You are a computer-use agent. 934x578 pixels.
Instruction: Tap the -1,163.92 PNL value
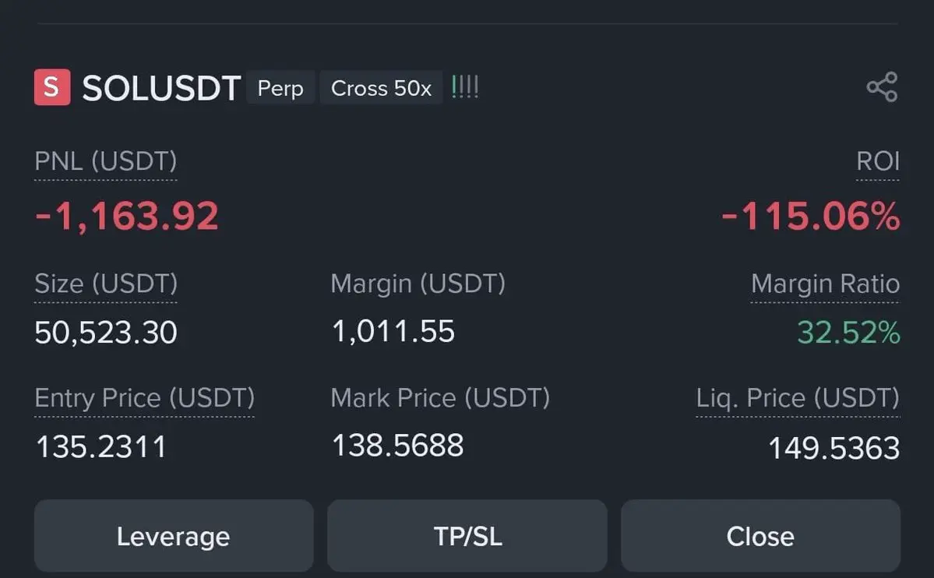(127, 216)
